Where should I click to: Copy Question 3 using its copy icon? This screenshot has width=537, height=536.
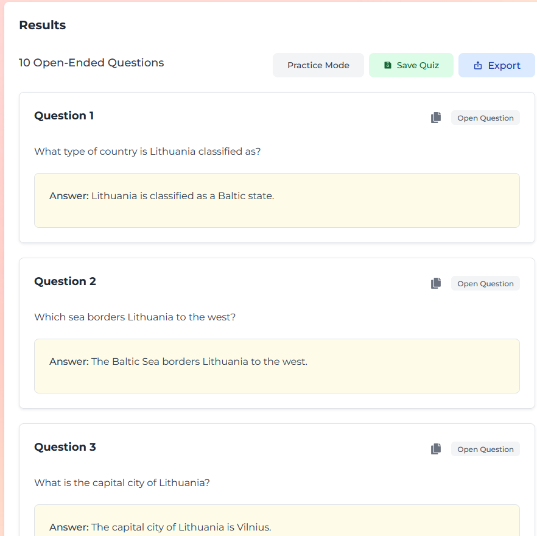coord(436,449)
